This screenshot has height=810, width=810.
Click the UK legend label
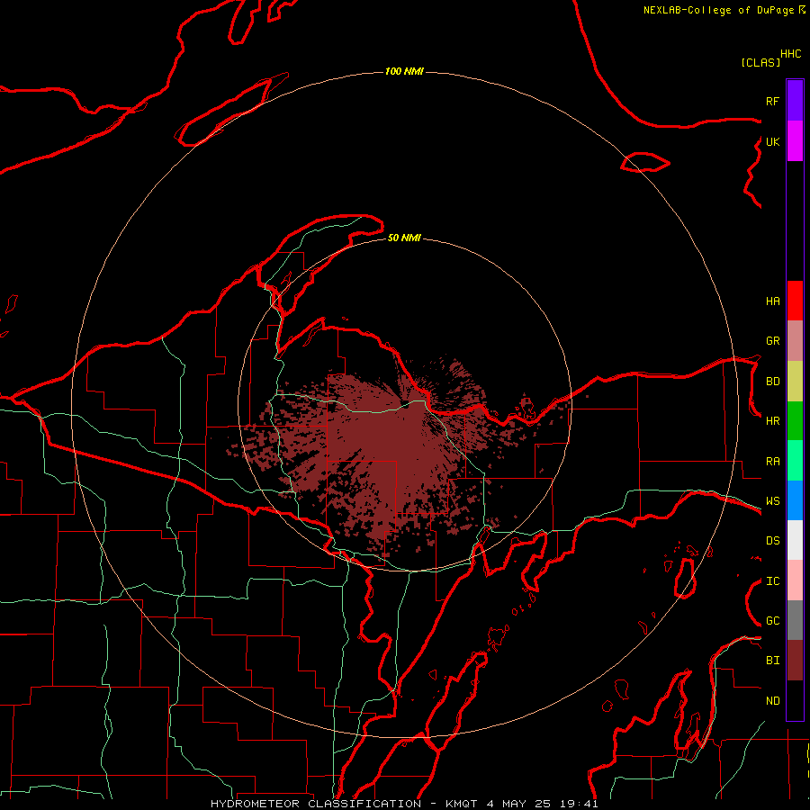pos(772,141)
